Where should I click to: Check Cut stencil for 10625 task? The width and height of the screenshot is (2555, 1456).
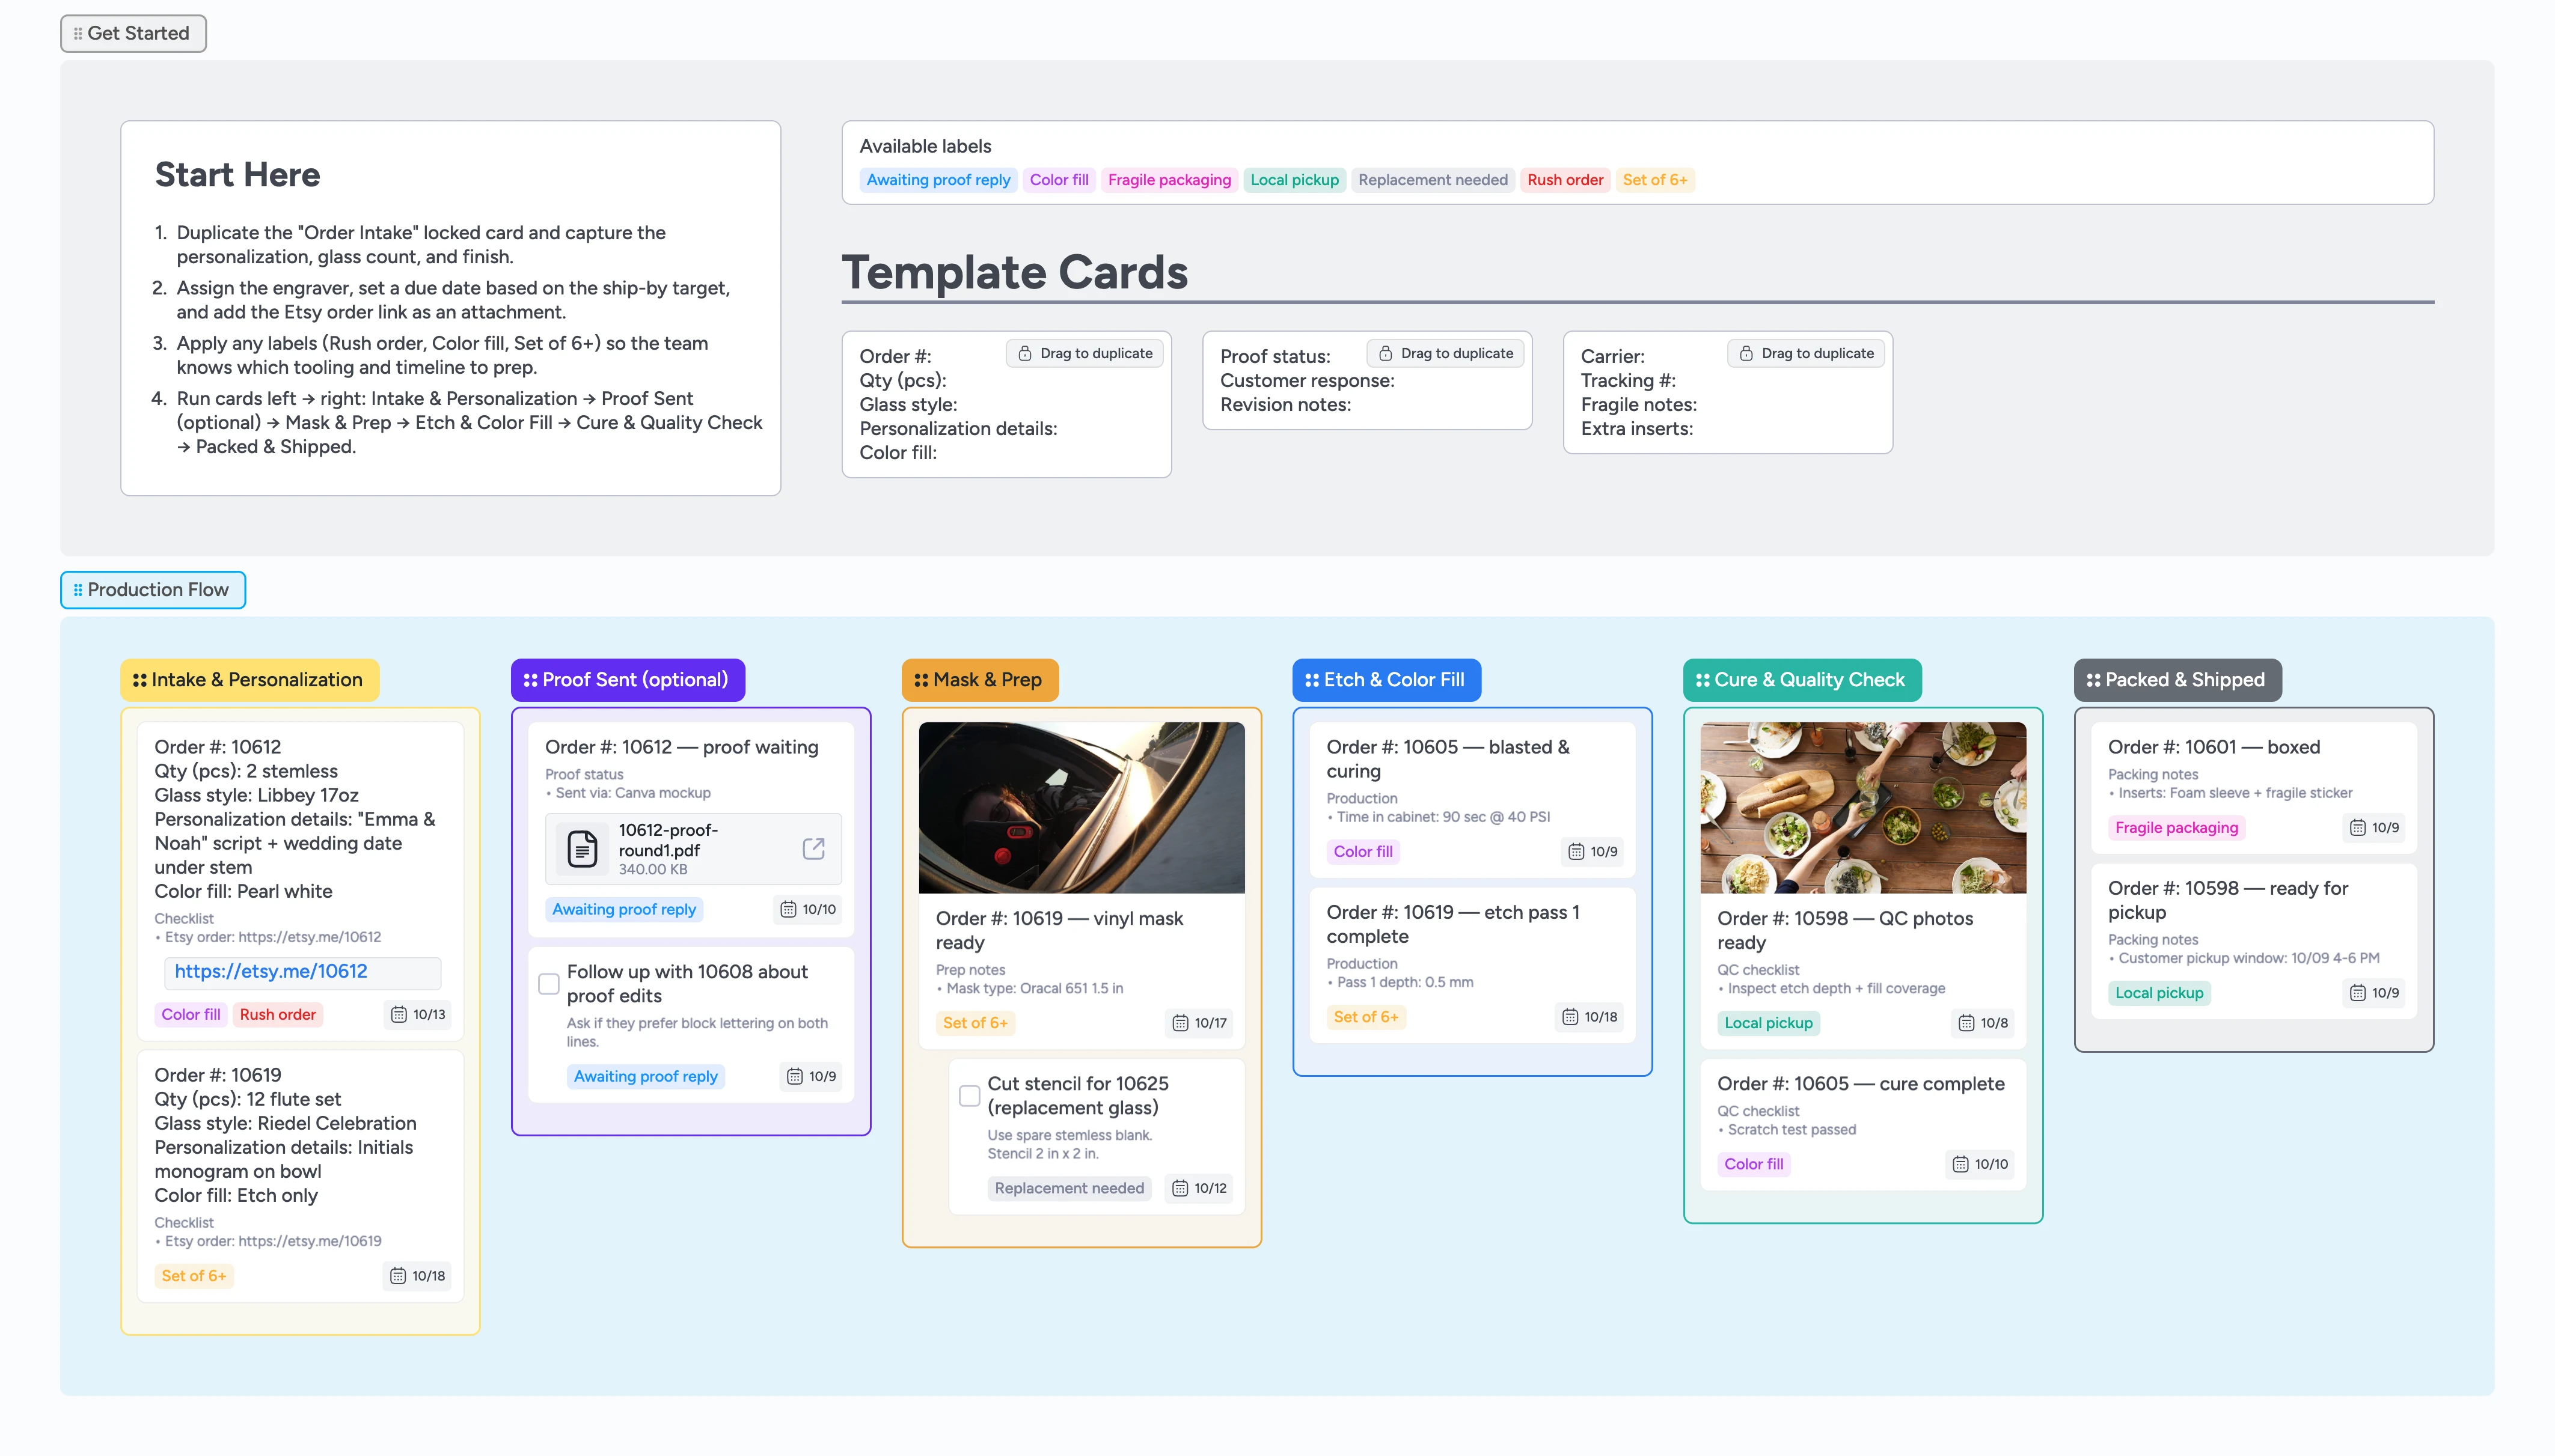click(969, 1096)
